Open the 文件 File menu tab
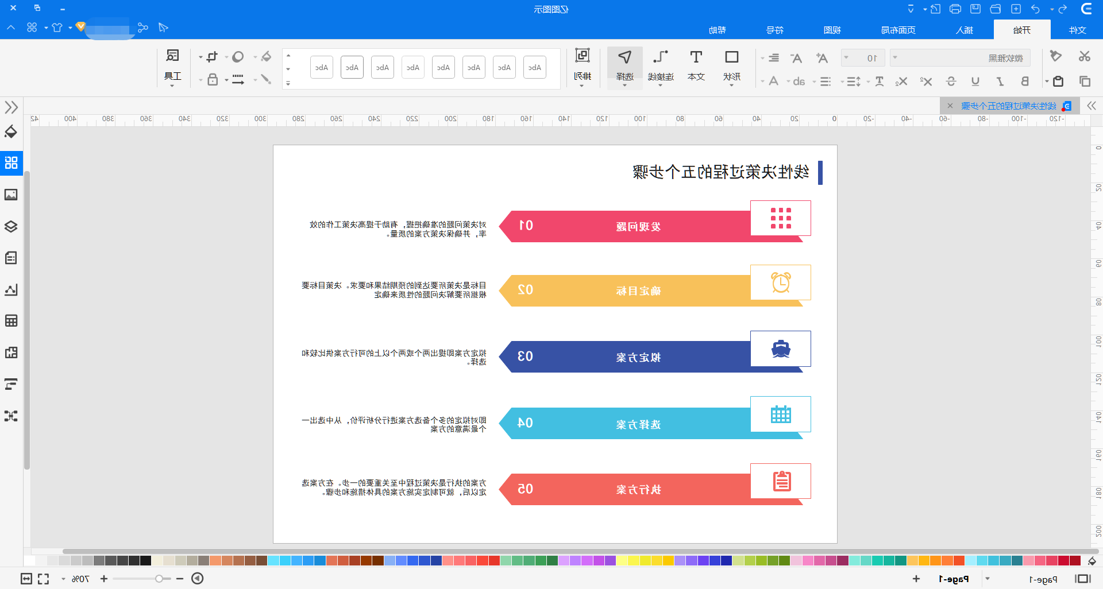1103x589 pixels. tap(1078, 30)
